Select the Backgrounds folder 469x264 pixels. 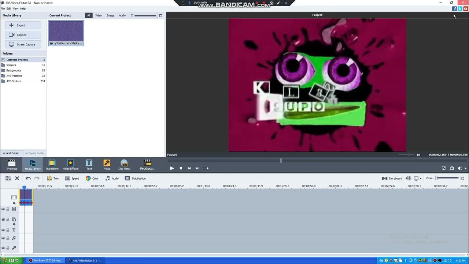point(23,70)
